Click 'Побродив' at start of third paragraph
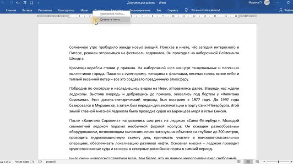The height and width of the screenshot is (164, 293). click(x=77, y=88)
